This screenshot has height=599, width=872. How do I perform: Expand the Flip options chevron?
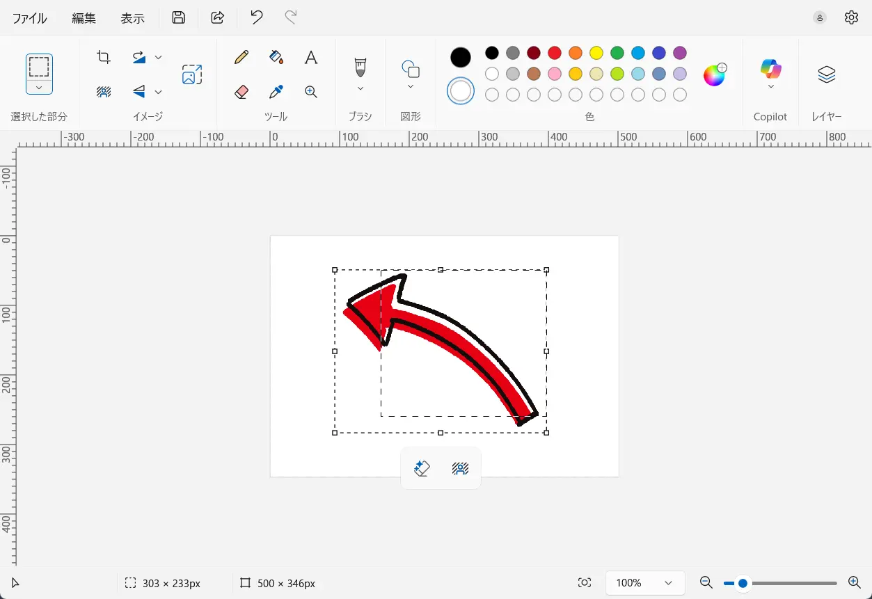coord(158,92)
